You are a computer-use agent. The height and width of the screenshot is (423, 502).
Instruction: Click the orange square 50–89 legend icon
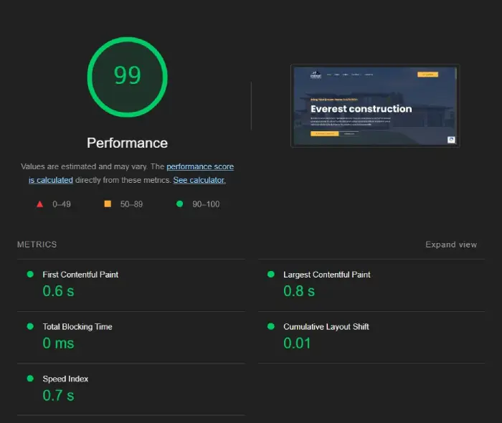(108, 204)
